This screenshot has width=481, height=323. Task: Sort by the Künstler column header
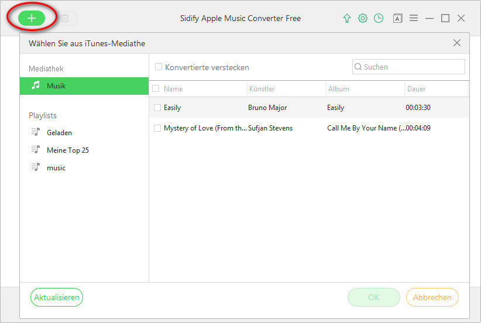tap(262, 89)
